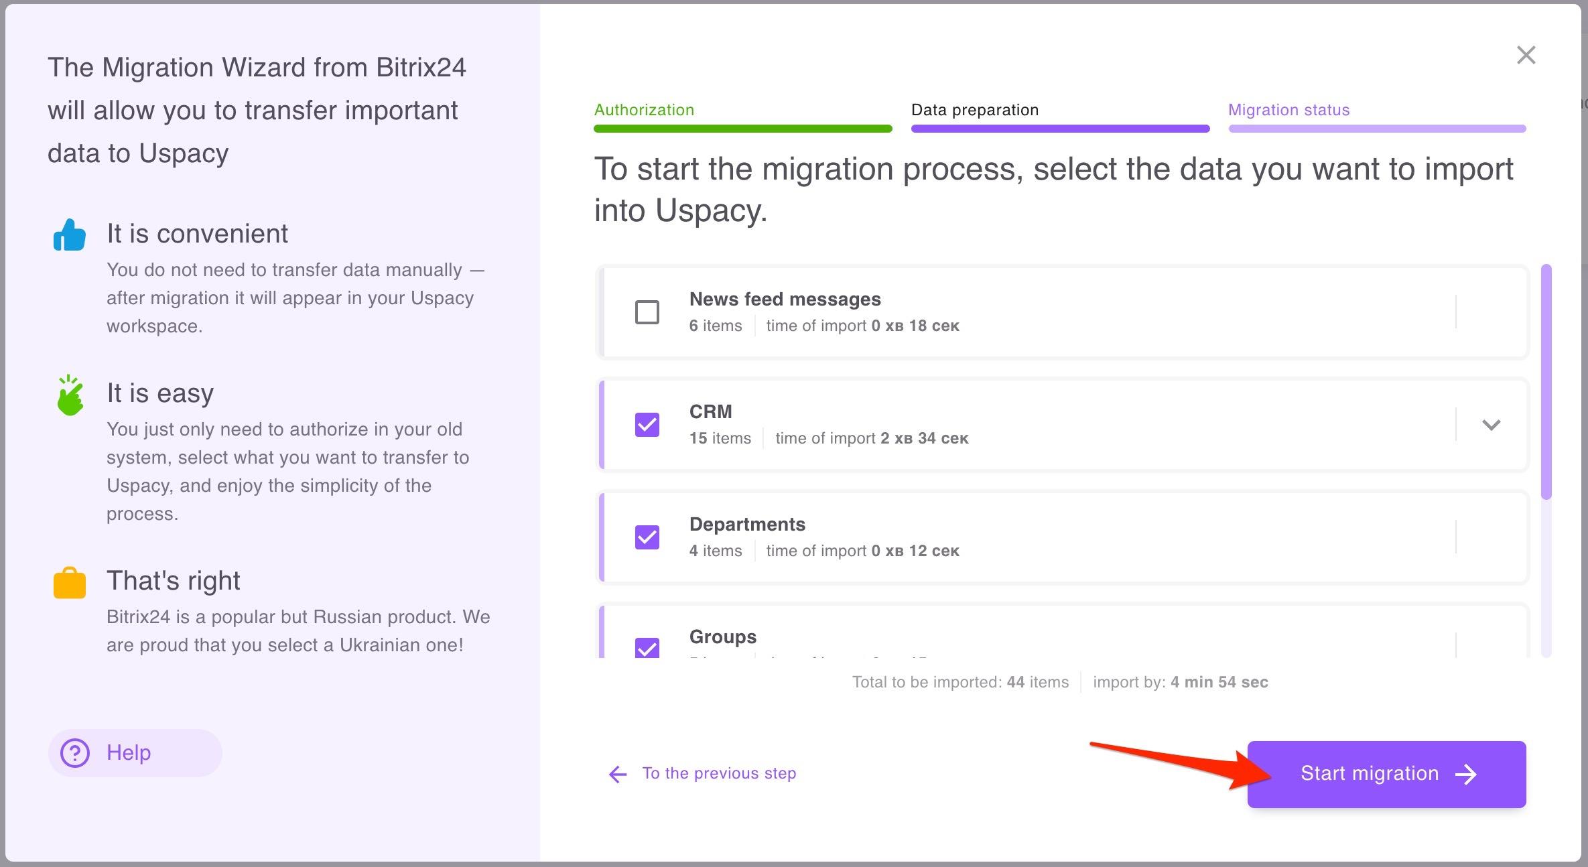Click the thumbs-up 'It is convenient' icon
Image resolution: width=1588 pixels, height=867 pixels.
click(69, 235)
